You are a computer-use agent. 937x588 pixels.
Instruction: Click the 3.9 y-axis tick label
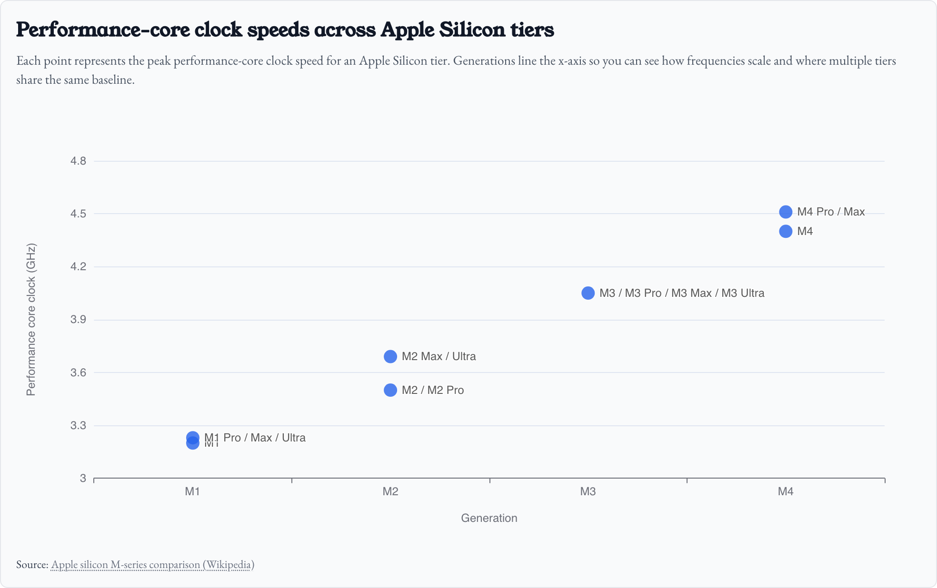79,319
